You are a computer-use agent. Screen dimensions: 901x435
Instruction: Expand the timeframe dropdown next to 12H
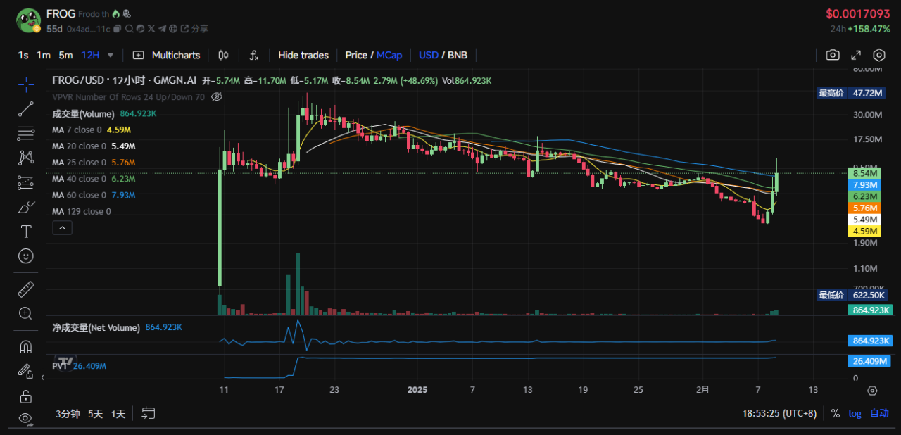click(x=111, y=55)
